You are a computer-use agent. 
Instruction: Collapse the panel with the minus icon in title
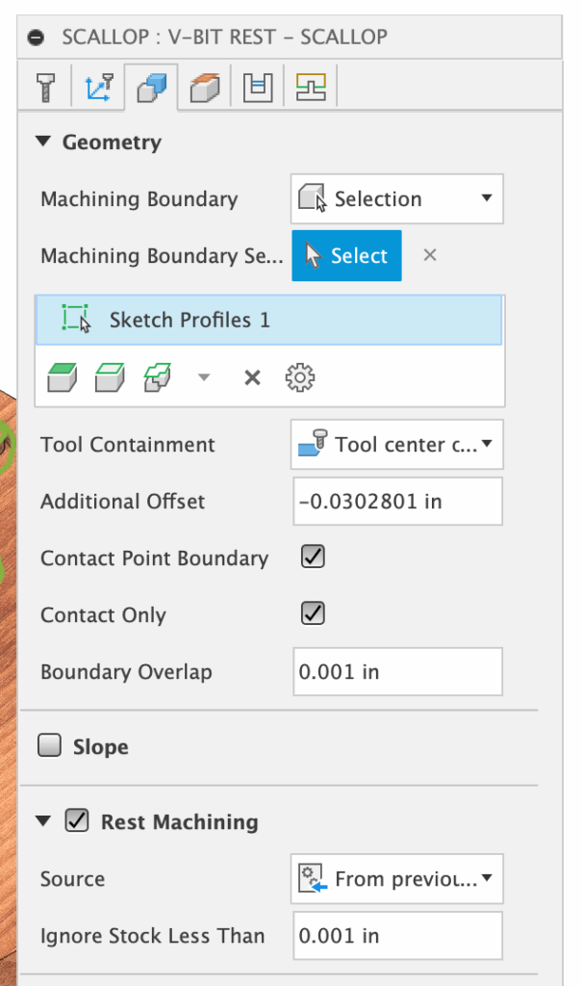[37, 38]
